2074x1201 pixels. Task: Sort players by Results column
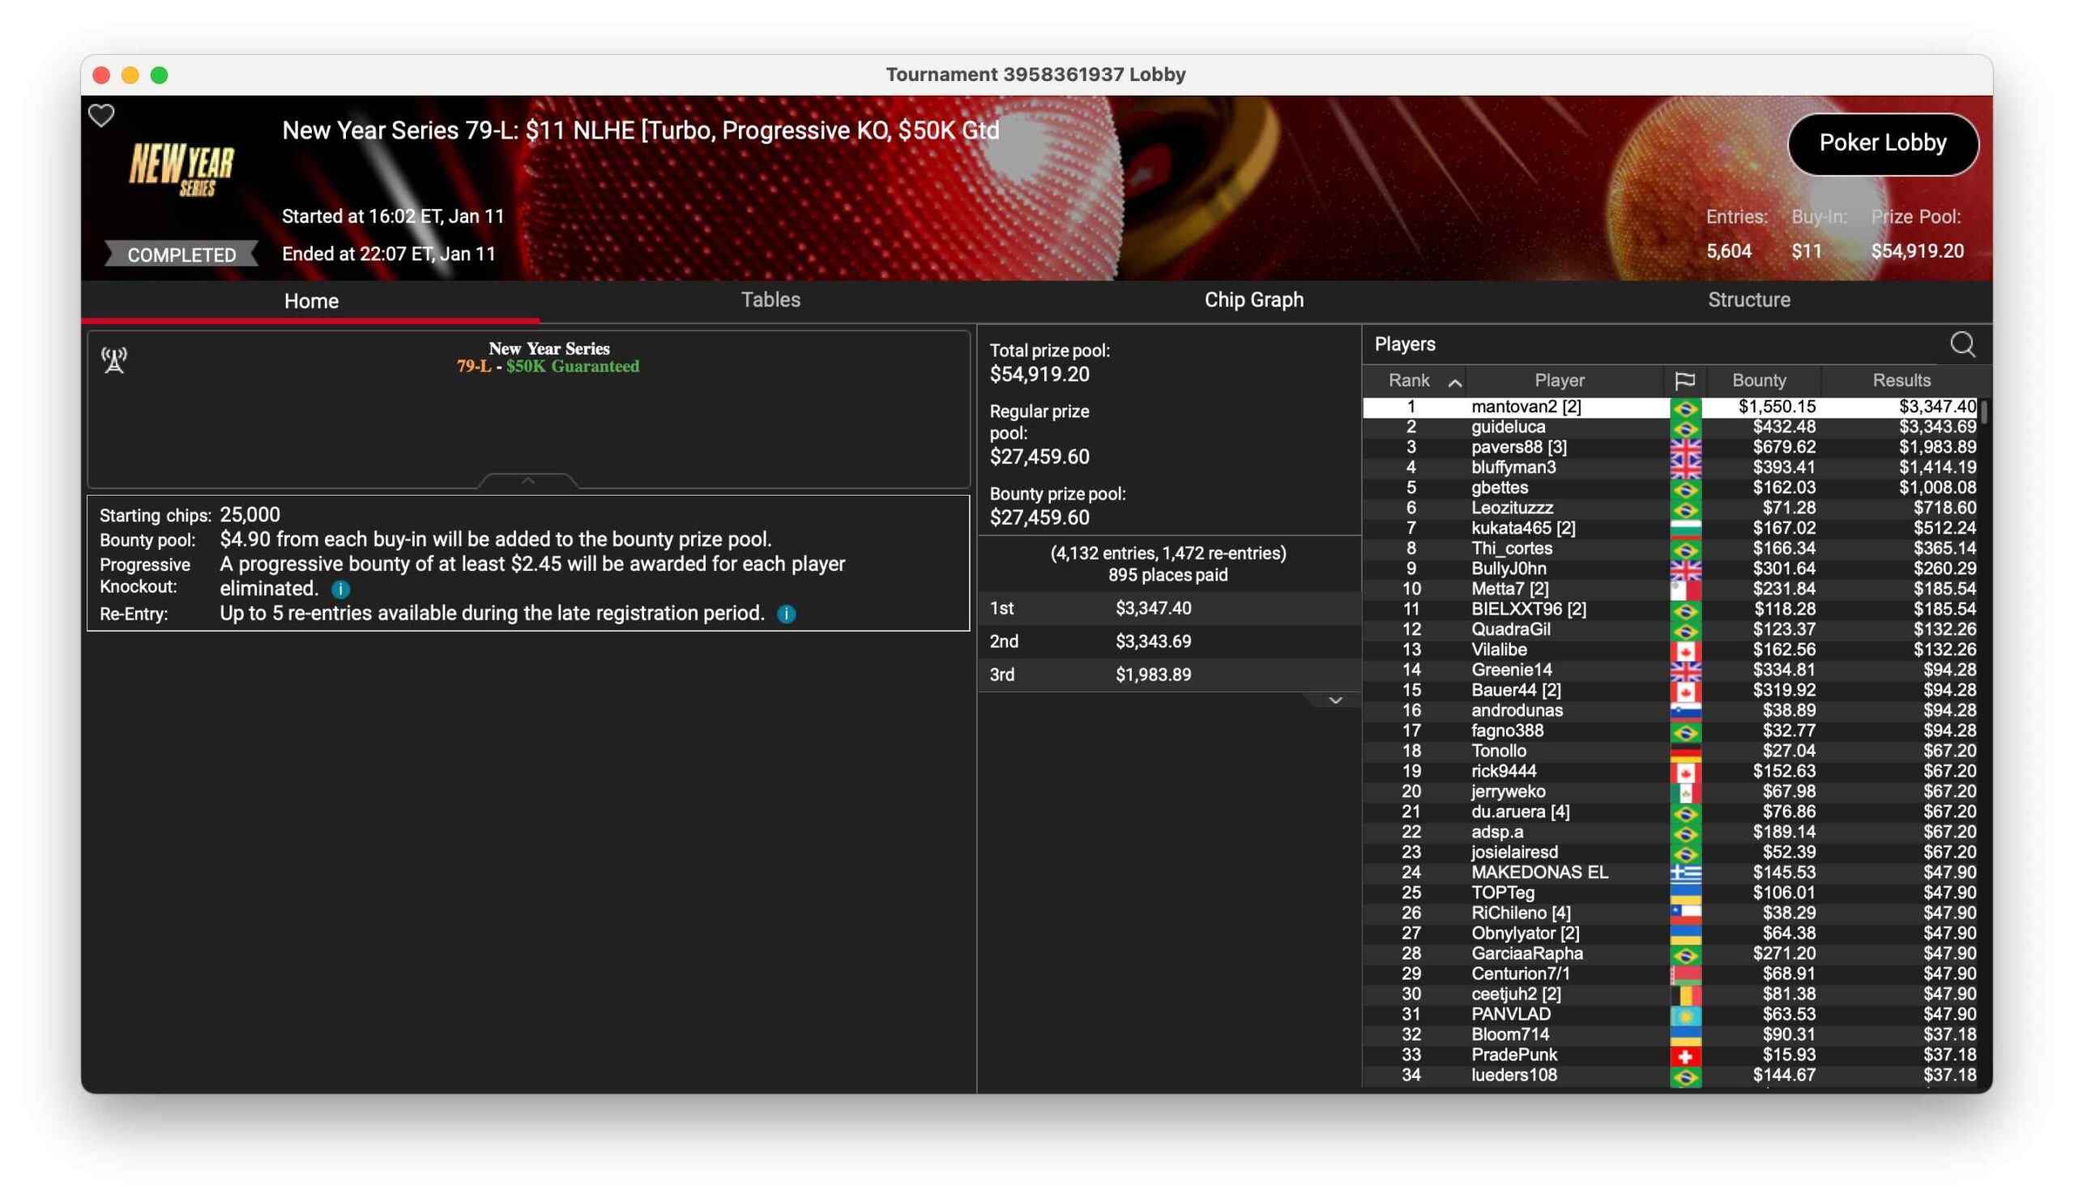tap(1901, 380)
